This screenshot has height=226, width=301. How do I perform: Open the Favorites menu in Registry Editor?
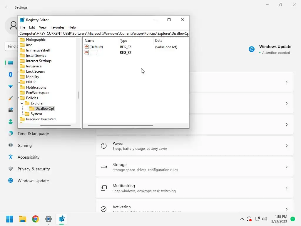57,27
